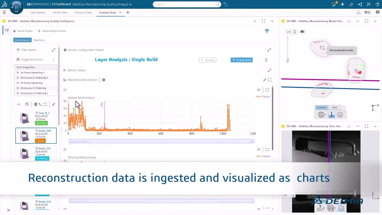
Task: Go to Home Screen breadcrumb link
Action: (25, 31)
